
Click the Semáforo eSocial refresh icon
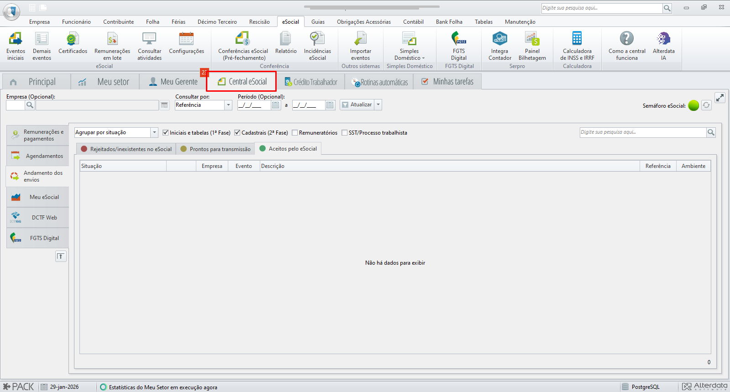pos(706,105)
